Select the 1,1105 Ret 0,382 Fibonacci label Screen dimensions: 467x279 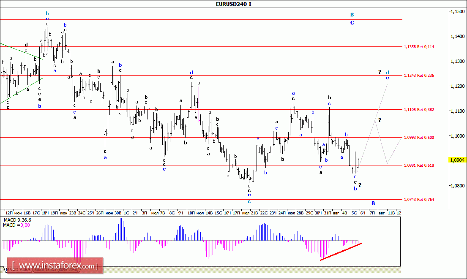tap(419, 110)
